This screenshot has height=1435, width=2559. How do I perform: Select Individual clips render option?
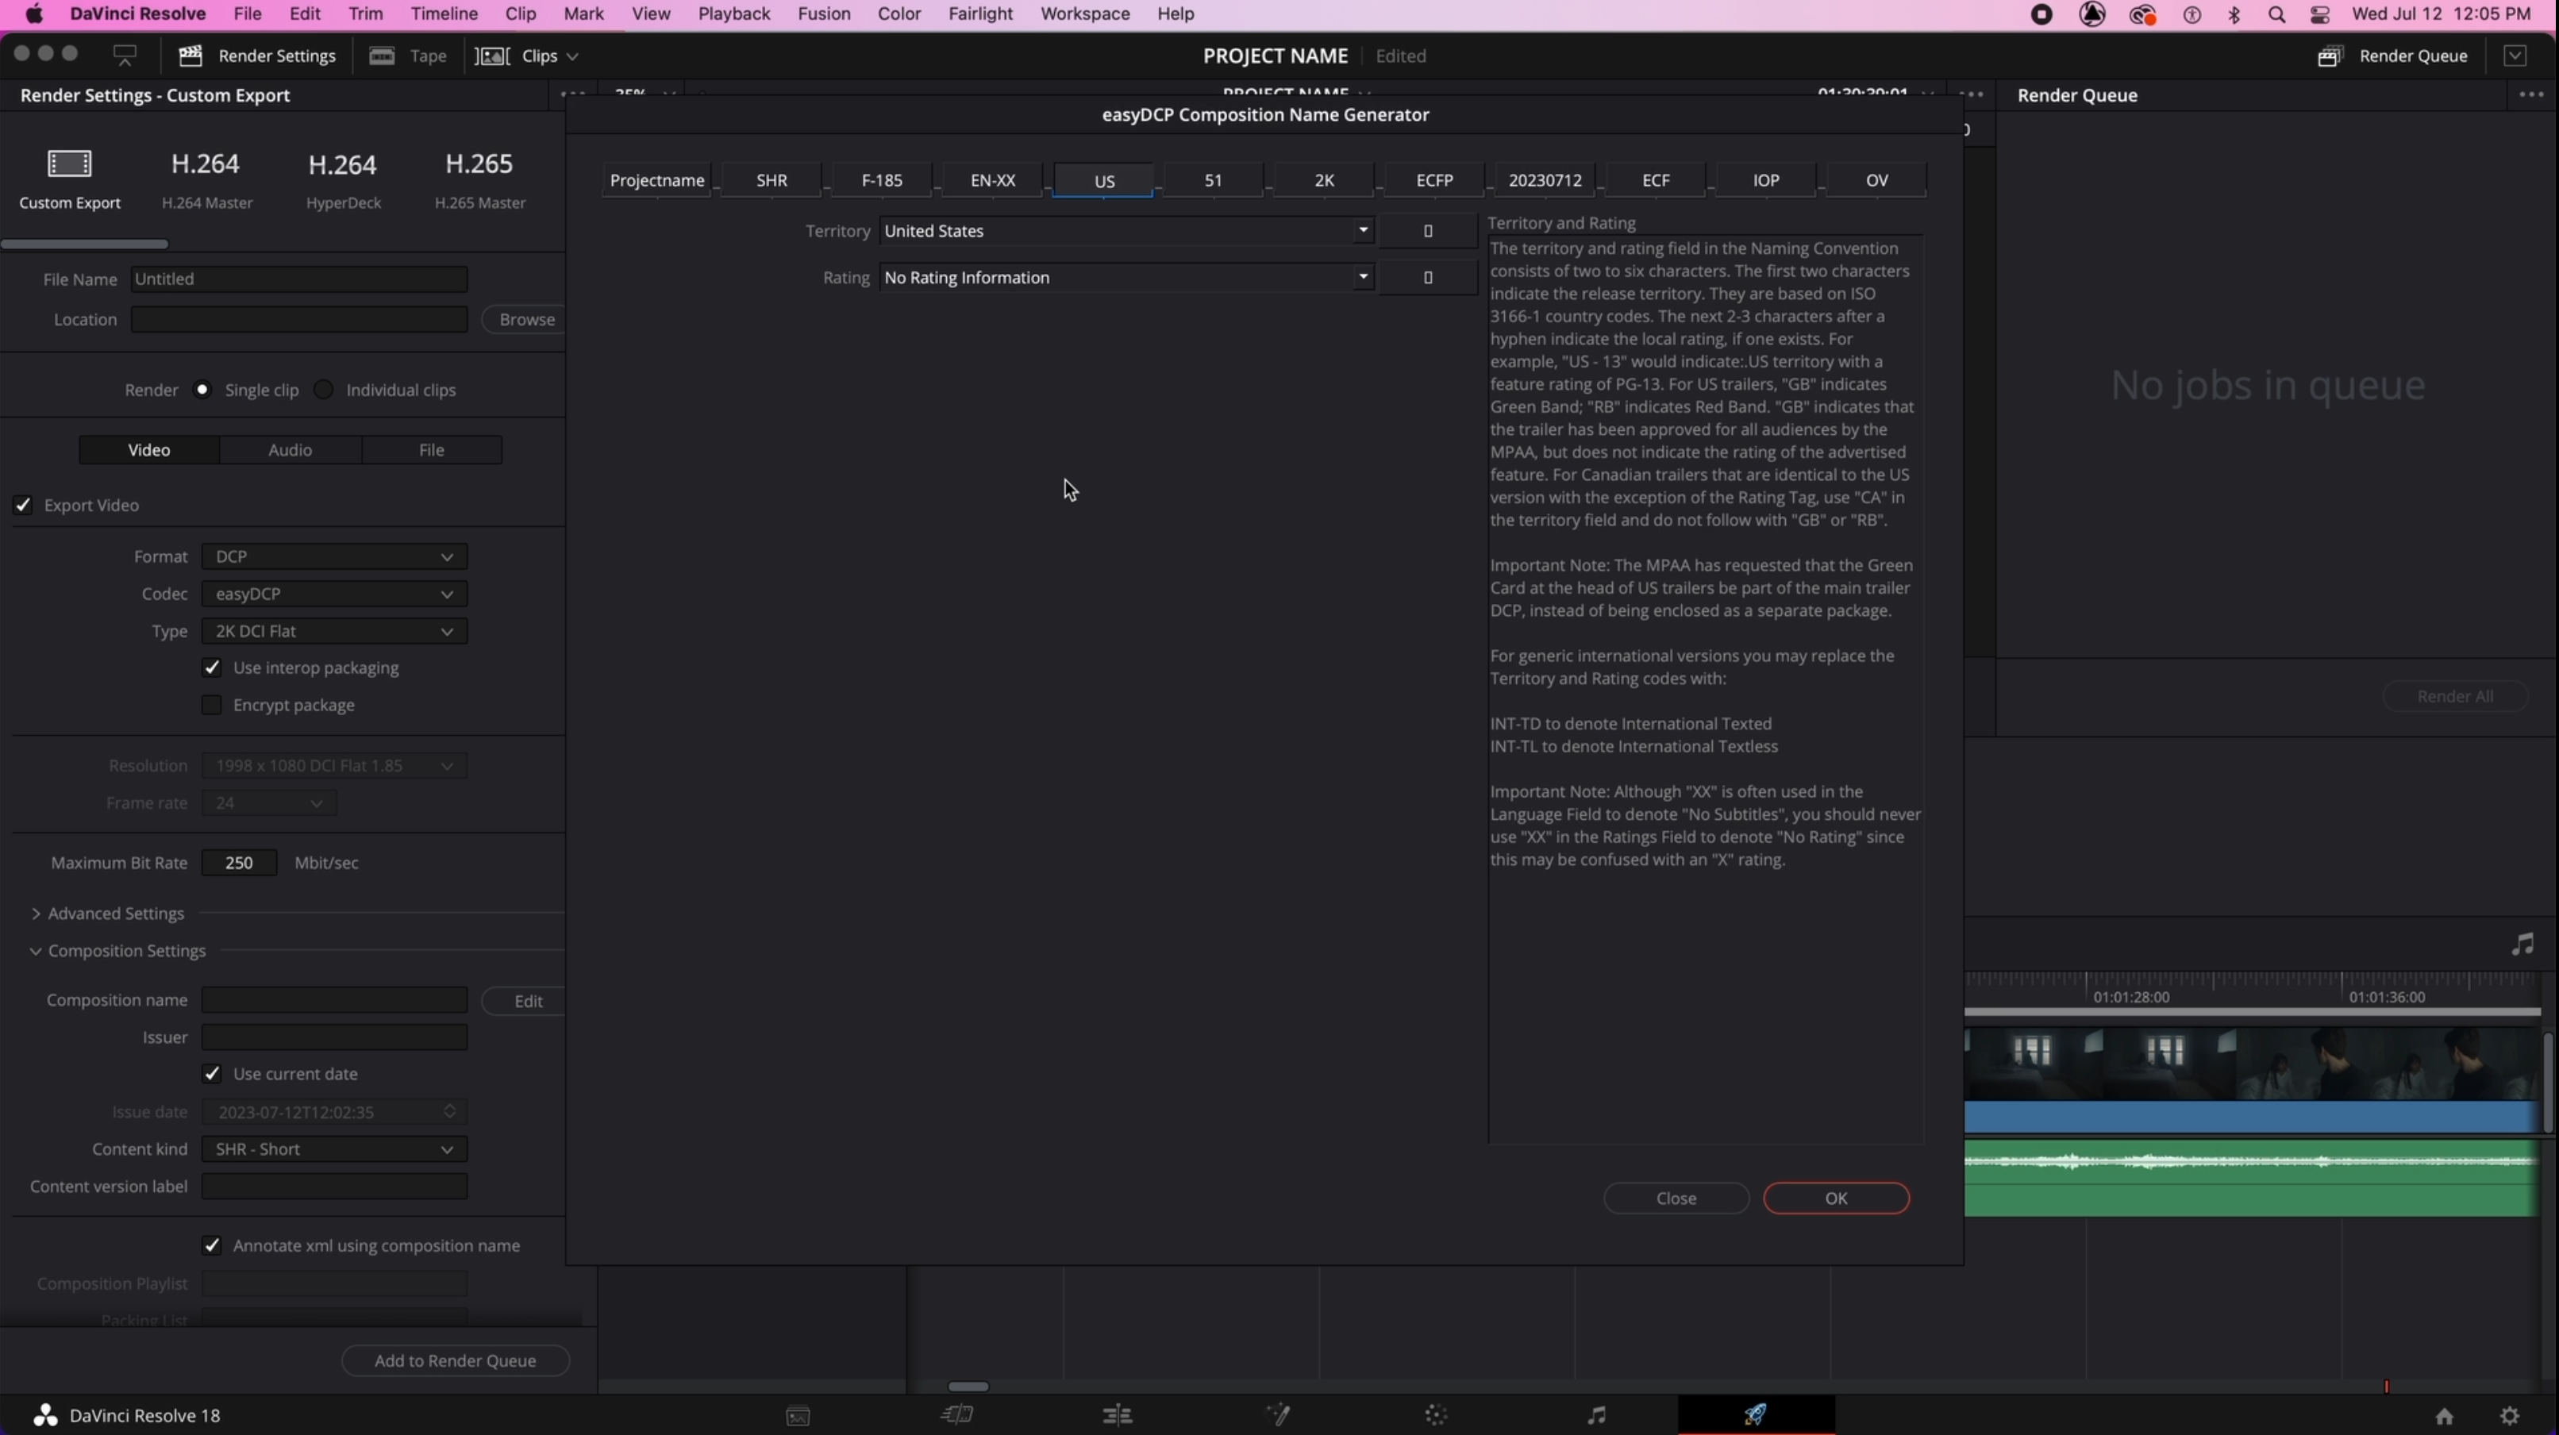pos(324,389)
